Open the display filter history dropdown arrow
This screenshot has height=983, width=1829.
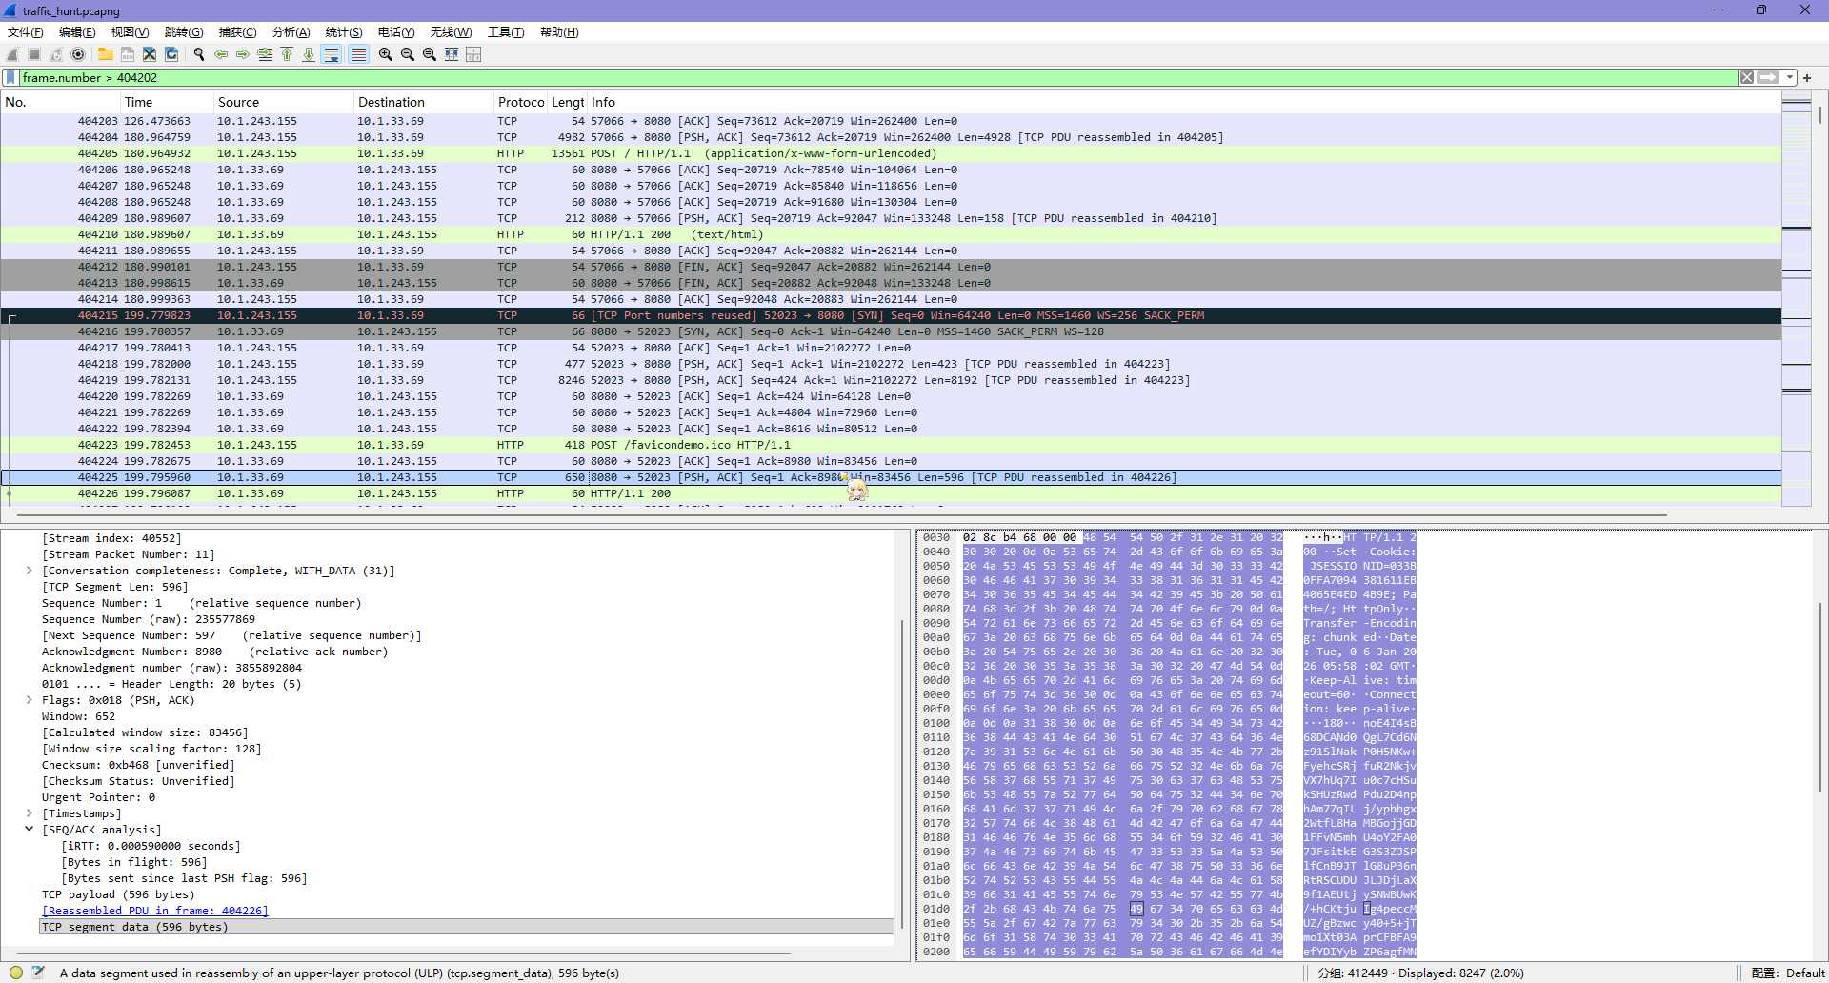(x=1790, y=78)
